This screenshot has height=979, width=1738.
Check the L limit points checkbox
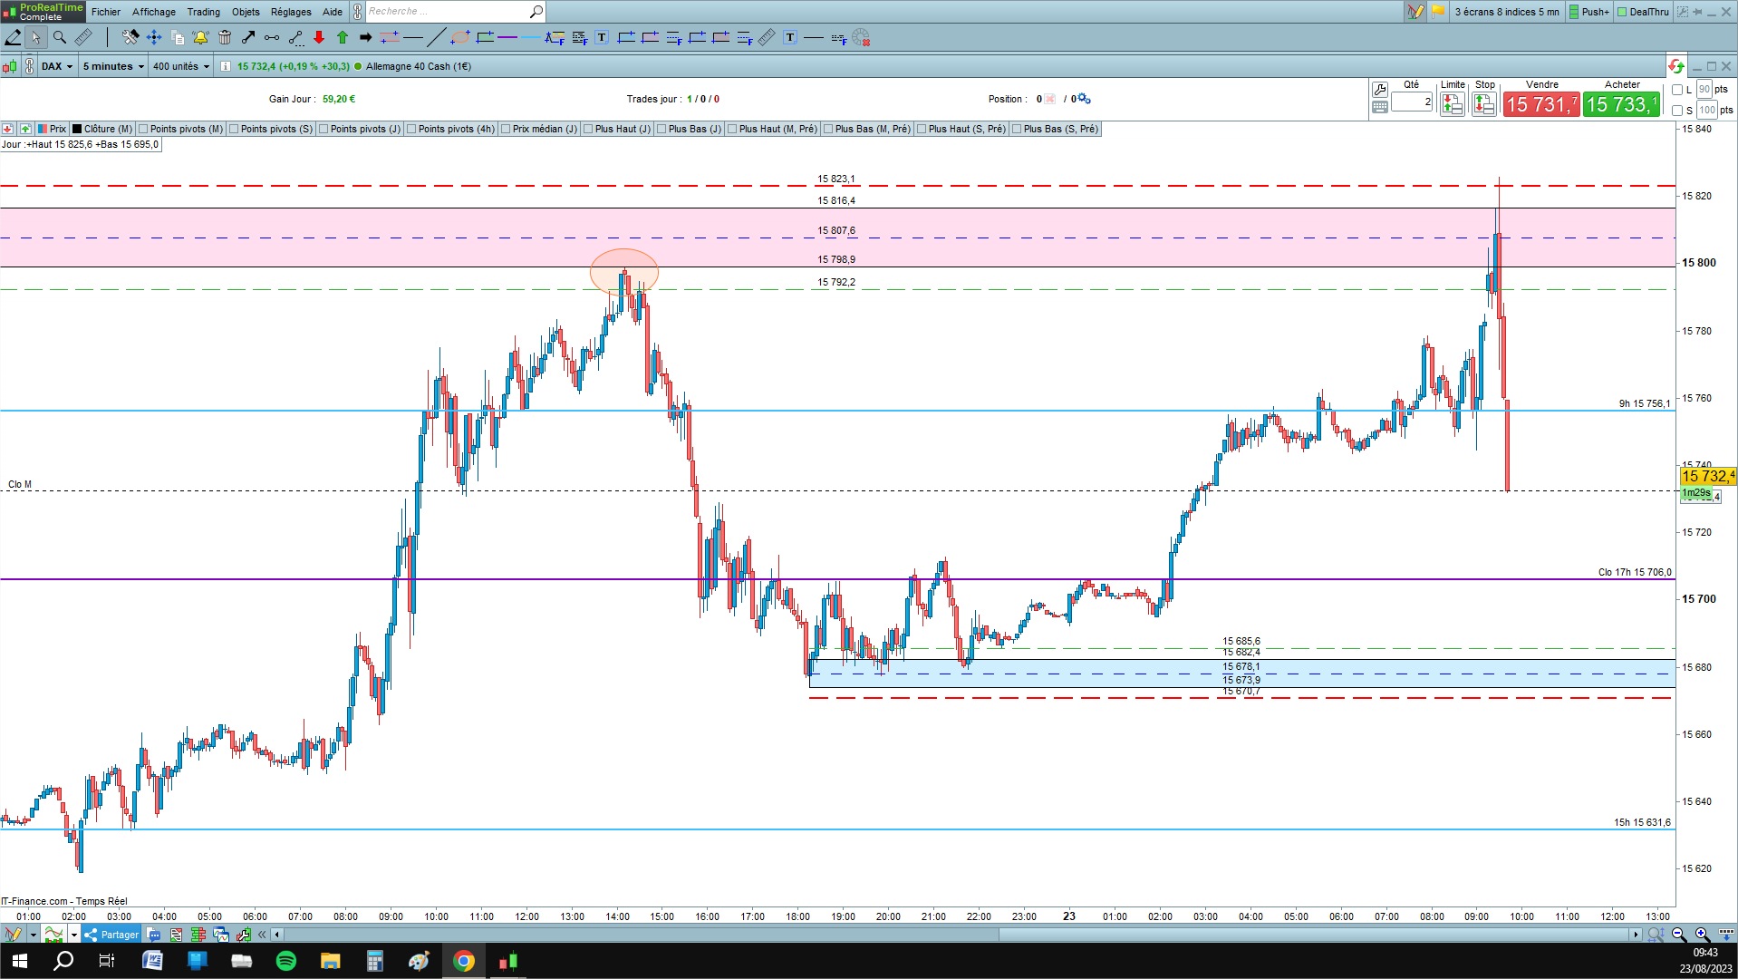tap(1677, 90)
